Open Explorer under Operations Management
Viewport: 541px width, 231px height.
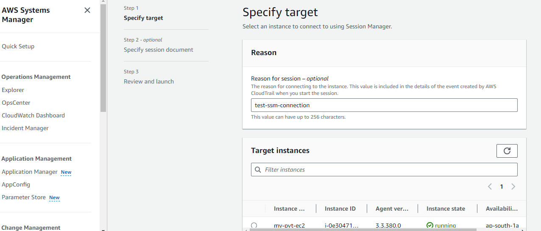[x=13, y=90]
